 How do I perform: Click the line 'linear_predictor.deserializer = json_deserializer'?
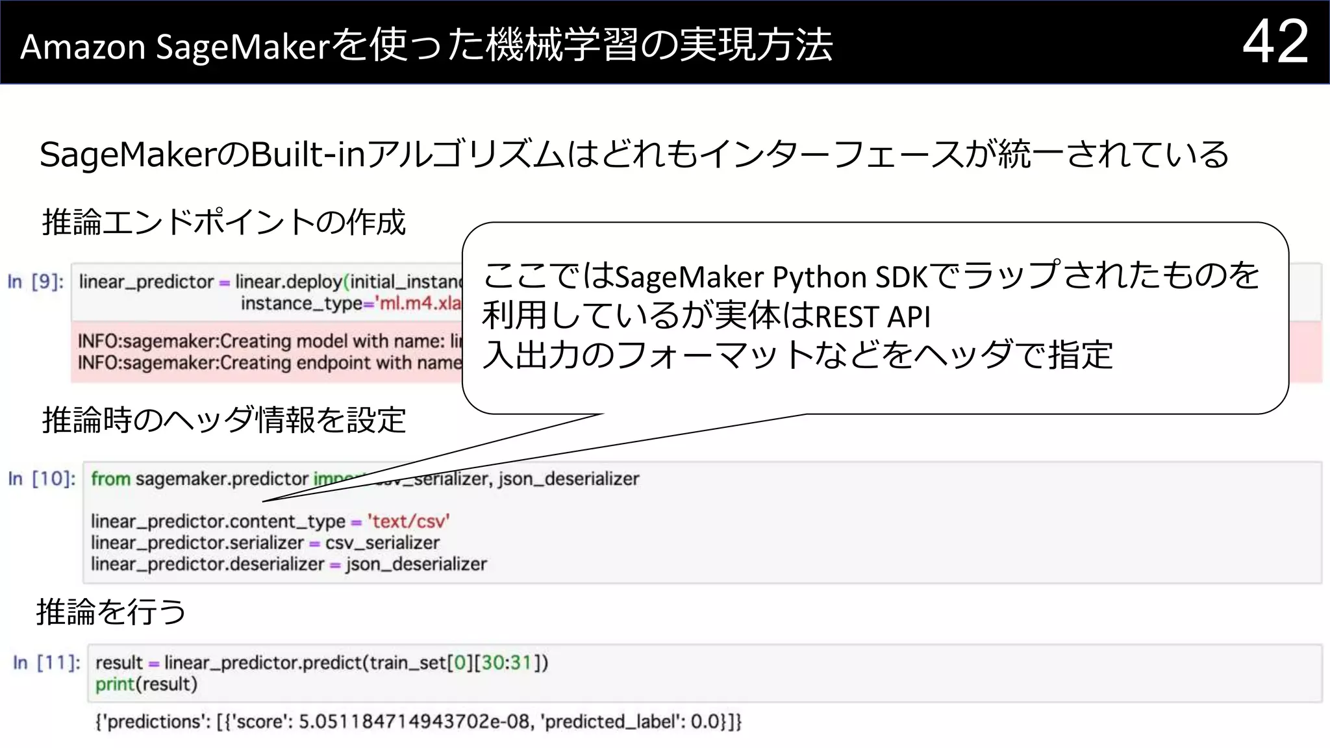pos(288,564)
